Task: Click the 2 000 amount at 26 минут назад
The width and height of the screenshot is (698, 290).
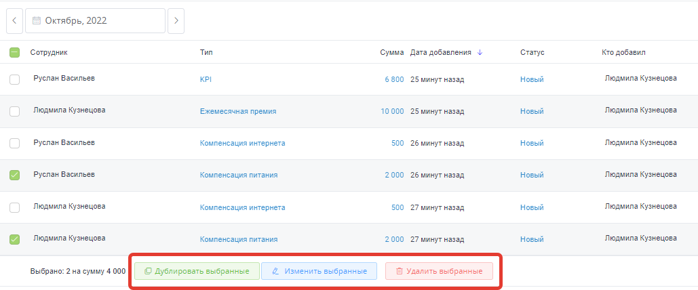Action: [394, 175]
